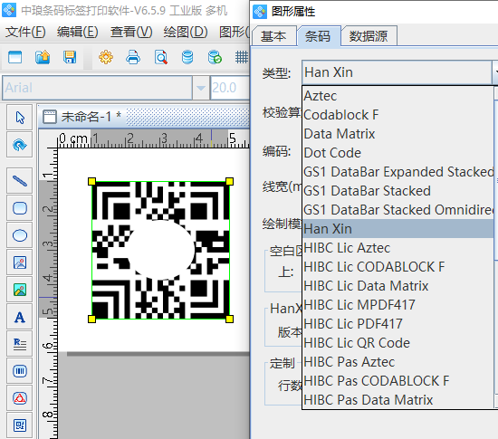Choose HIBC Lic QR Code type

point(397,343)
